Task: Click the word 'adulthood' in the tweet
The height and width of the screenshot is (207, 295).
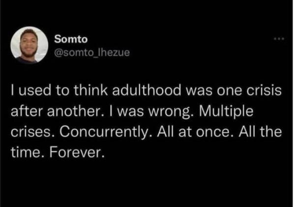Action: pos(147,90)
